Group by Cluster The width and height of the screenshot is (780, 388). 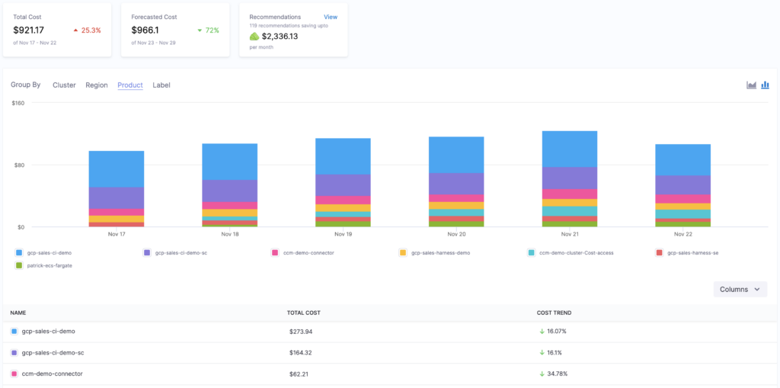64,85
